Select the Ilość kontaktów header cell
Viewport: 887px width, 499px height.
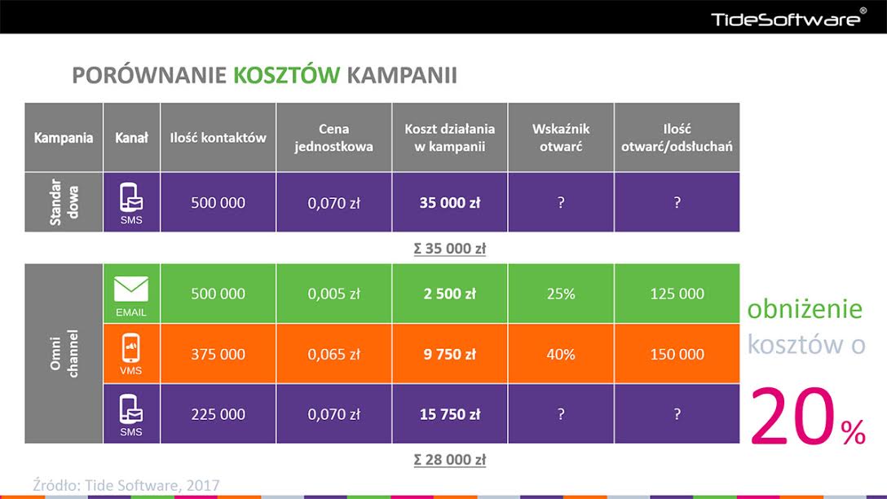[x=218, y=138]
